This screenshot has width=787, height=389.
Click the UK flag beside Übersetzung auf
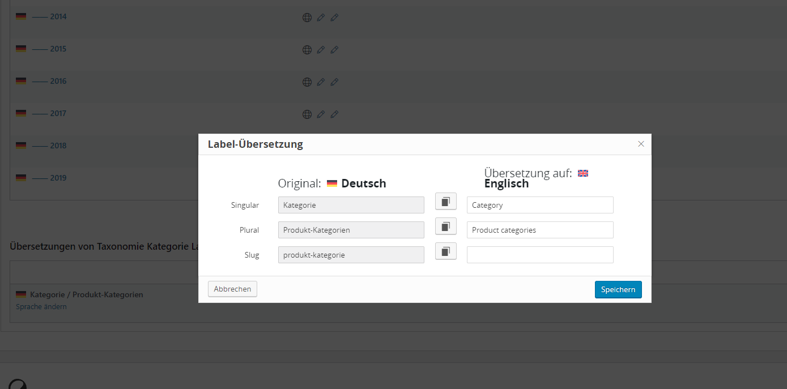(583, 173)
